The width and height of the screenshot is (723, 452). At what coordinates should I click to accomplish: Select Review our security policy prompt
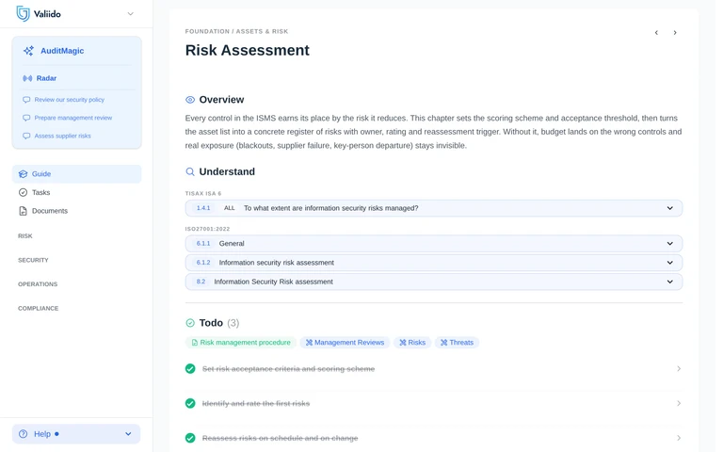coord(69,100)
